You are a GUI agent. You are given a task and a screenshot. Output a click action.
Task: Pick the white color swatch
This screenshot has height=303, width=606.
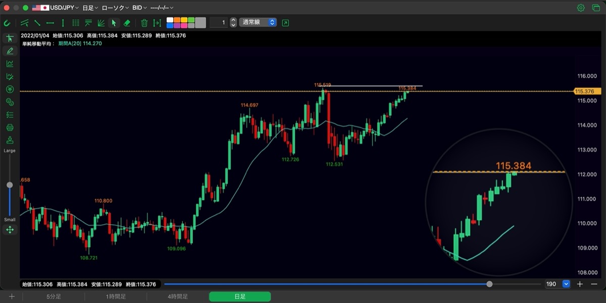[170, 20]
